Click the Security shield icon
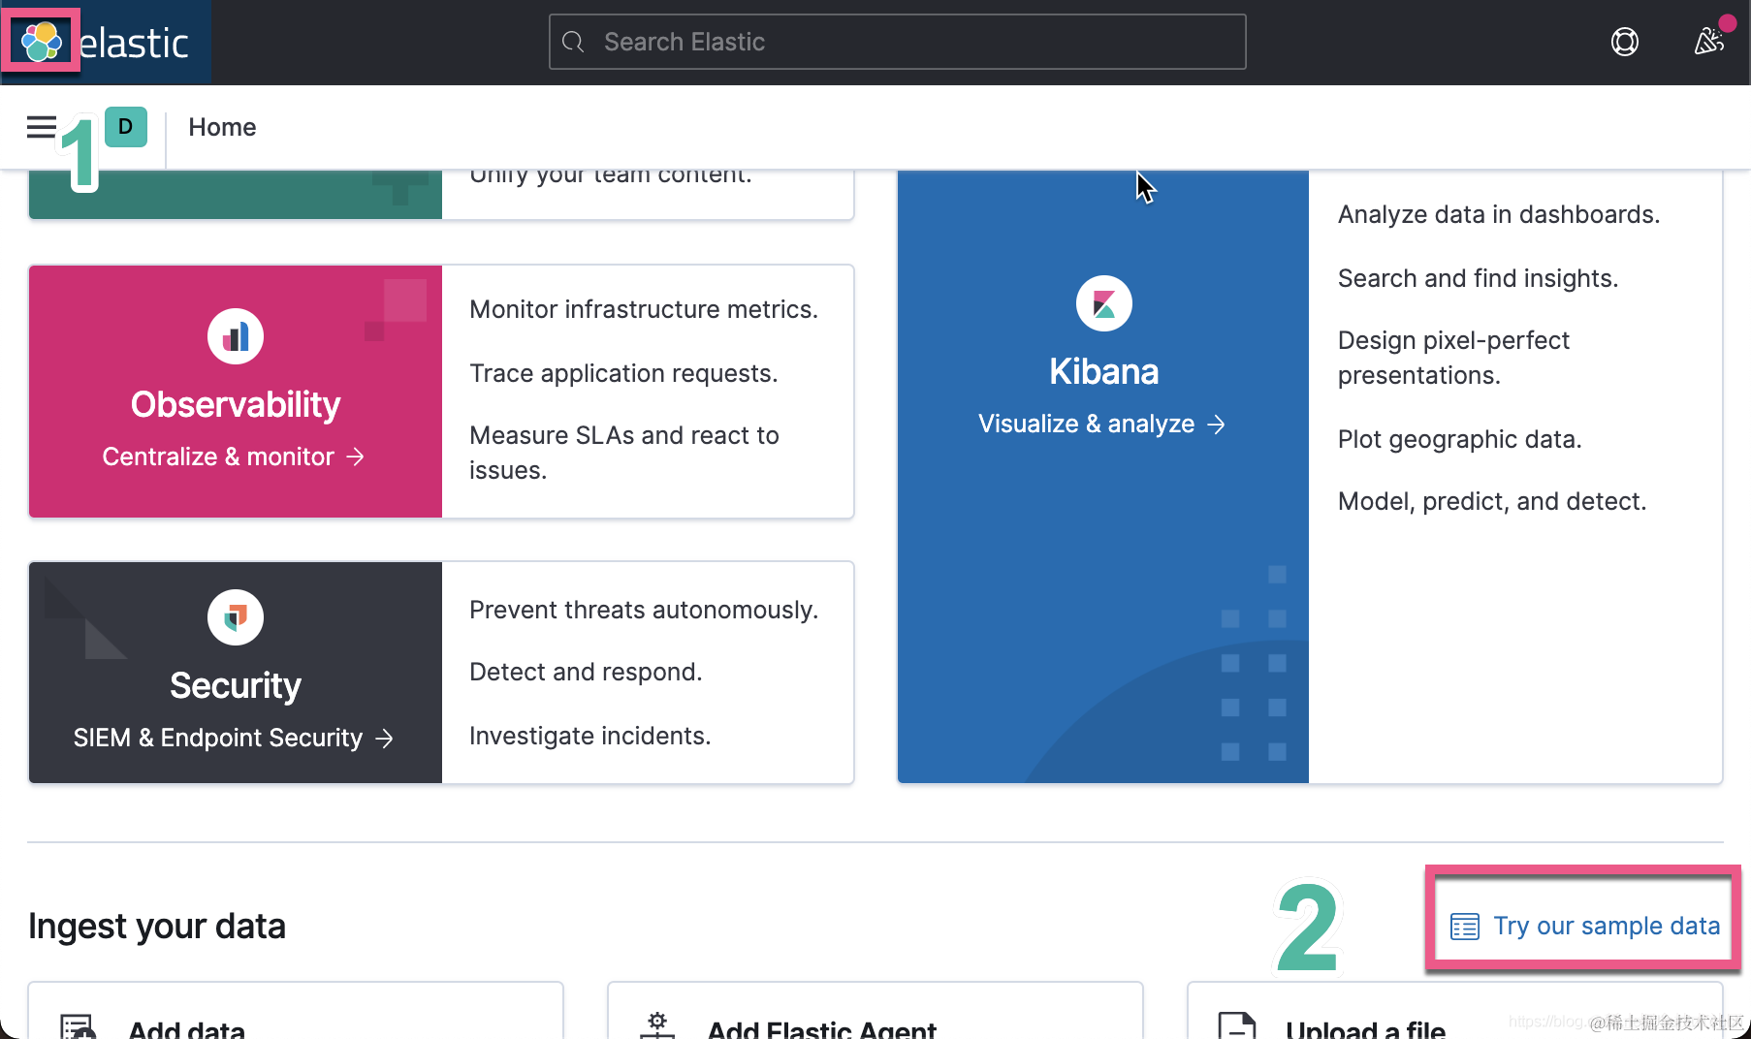 coord(236,617)
